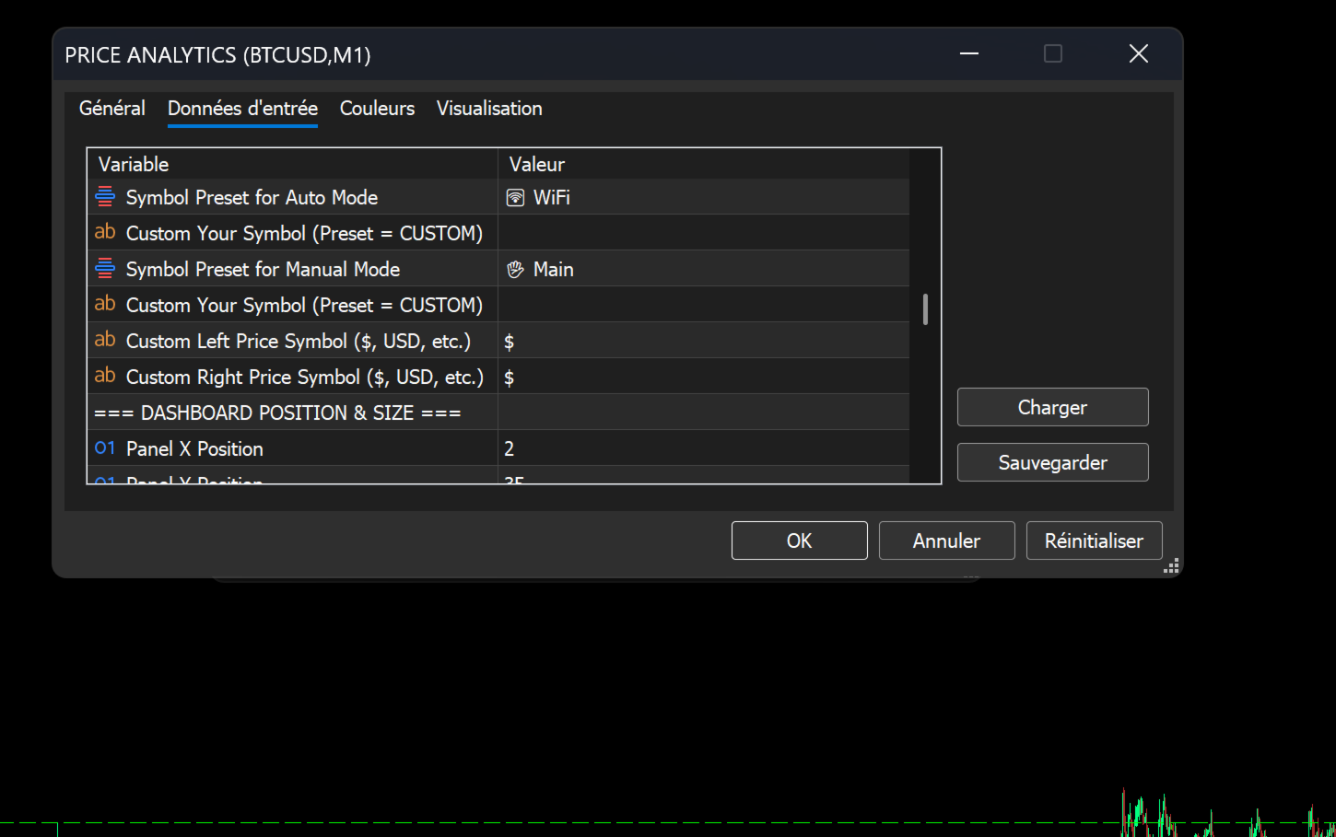1336x837 pixels.
Task: Click the ab string icon for Custom Left Price Symbol
Action: pyautogui.click(x=105, y=340)
